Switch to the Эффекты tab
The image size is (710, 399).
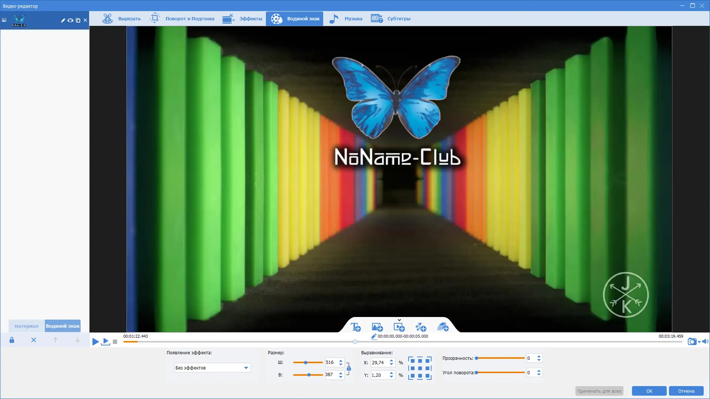243,18
